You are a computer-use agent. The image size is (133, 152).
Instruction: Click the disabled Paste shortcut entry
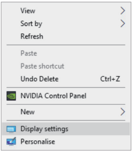coord(66,66)
